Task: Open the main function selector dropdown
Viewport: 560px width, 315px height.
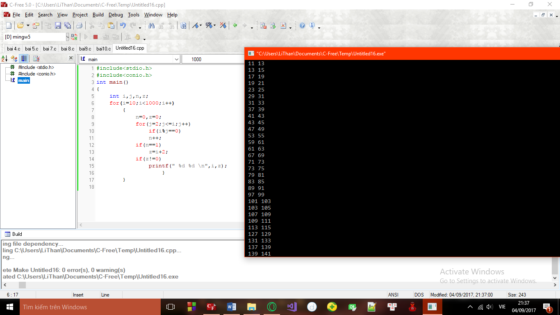Action: click(177, 59)
